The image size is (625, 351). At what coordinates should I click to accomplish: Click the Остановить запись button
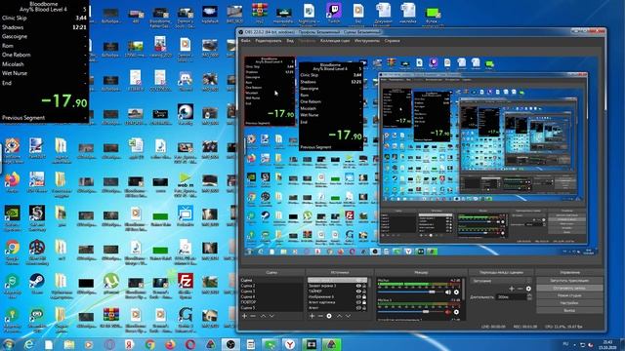point(569,289)
